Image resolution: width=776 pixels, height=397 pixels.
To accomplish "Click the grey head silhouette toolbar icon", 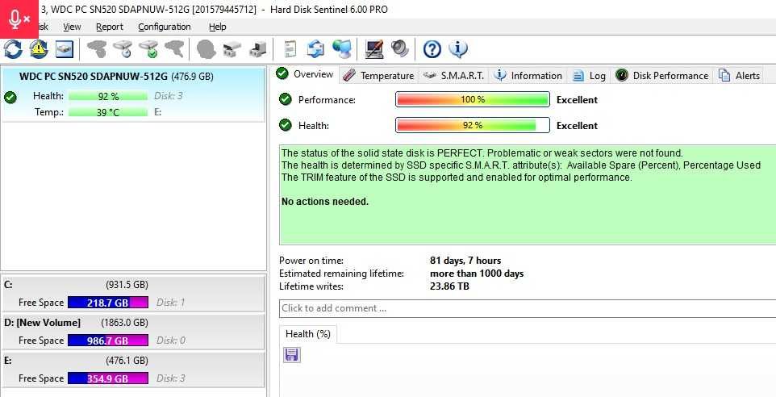I will (206, 49).
